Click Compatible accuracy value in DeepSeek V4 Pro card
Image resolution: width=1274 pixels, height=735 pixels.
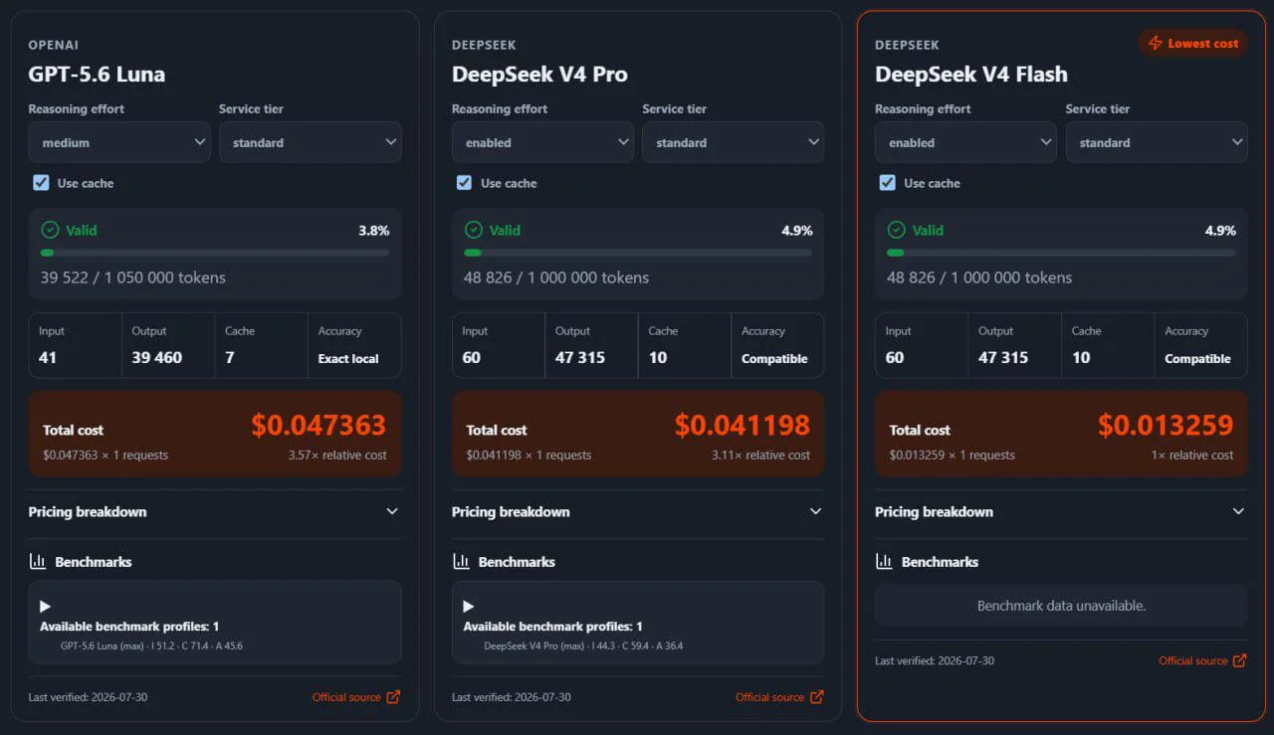(774, 359)
